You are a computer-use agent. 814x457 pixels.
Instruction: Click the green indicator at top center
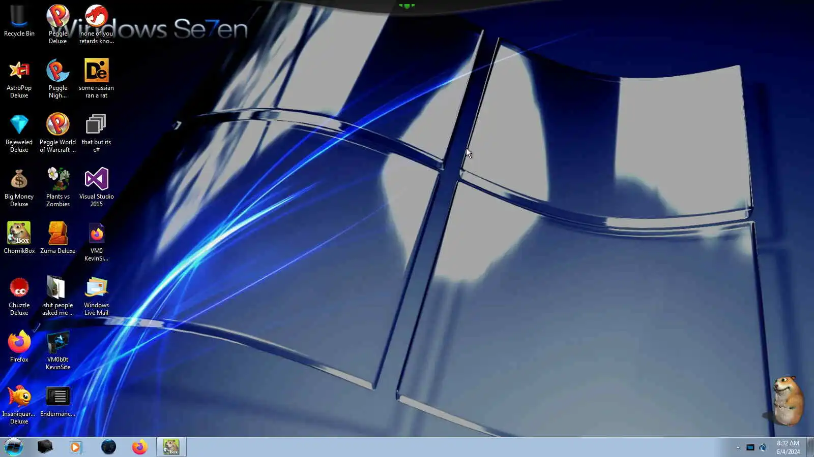pos(406,6)
